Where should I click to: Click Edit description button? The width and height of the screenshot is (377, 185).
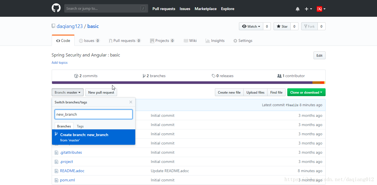(x=319, y=55)
